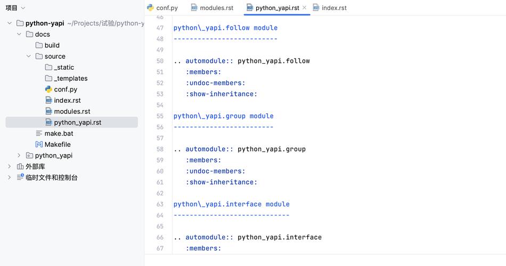Click line number 47 in the gutter
Viewport: 506px width, 266px height.
pos(160,28)
